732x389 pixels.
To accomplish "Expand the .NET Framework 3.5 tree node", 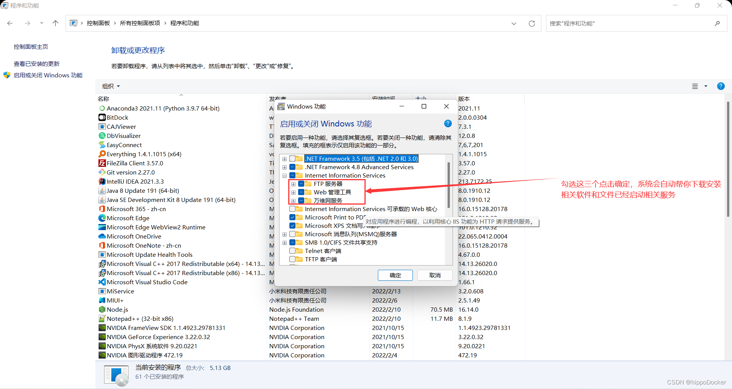I will (284, 159).
